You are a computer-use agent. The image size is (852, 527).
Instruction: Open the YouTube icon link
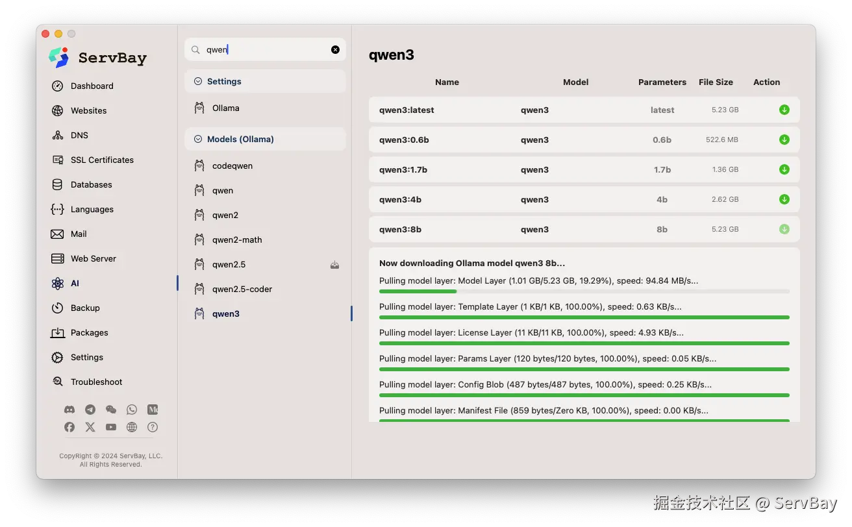coord(111,427)
